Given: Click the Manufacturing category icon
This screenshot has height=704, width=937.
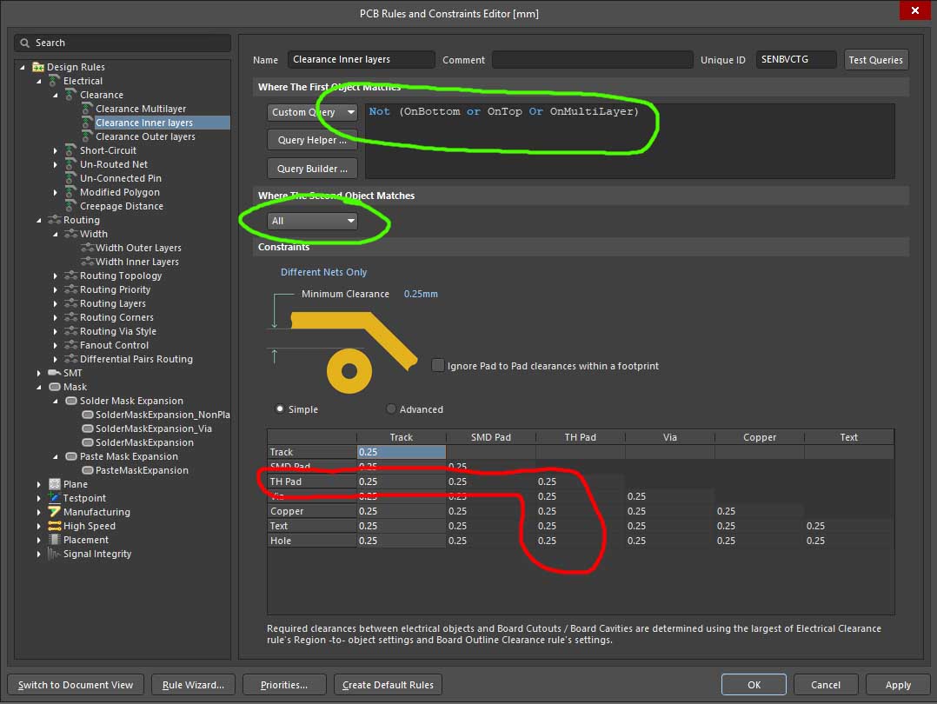Looking at the screenshot, I should point(55,512).
